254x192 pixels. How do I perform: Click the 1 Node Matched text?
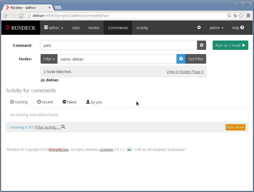58,72
